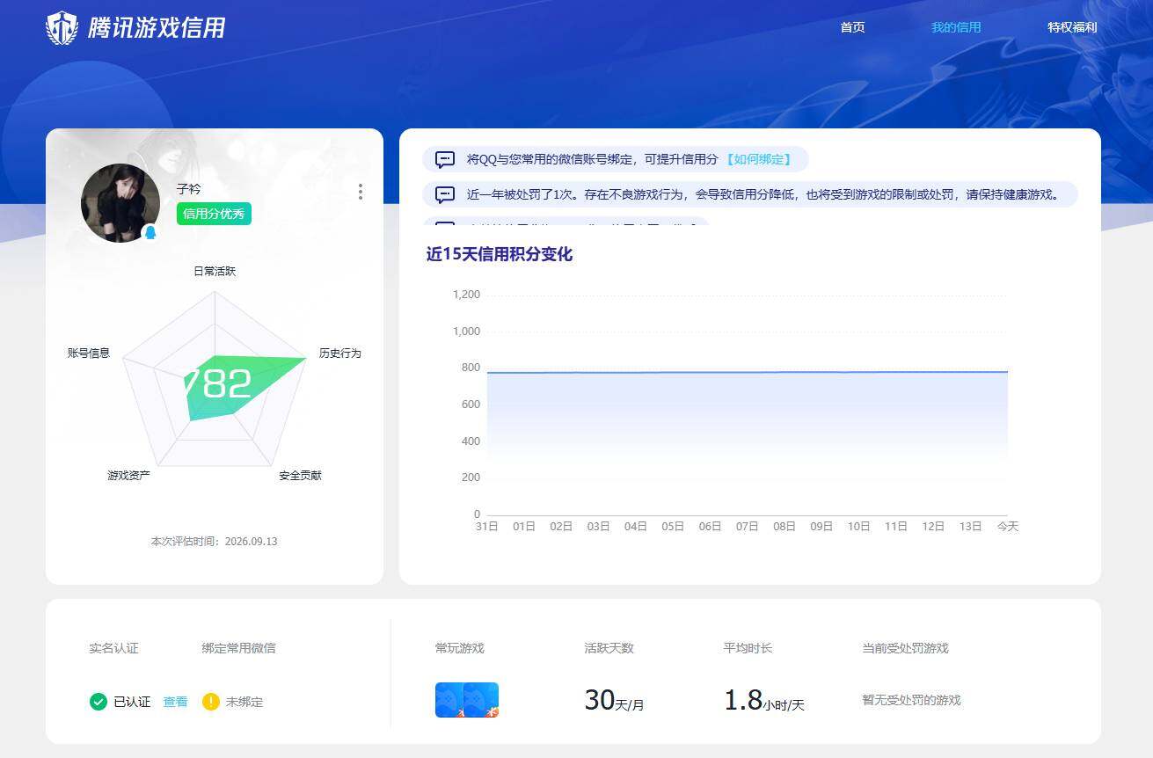Click the 本次评估时间 date text
Screen dimensions: 1153x758
pos(214,542)
